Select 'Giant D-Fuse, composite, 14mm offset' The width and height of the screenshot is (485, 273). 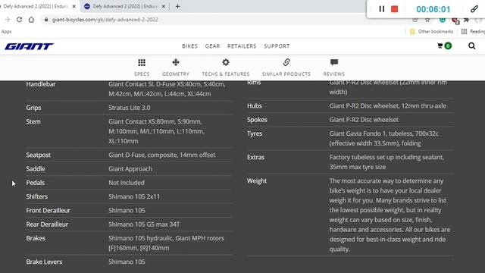pyautogui.click(x=161, y=155)
